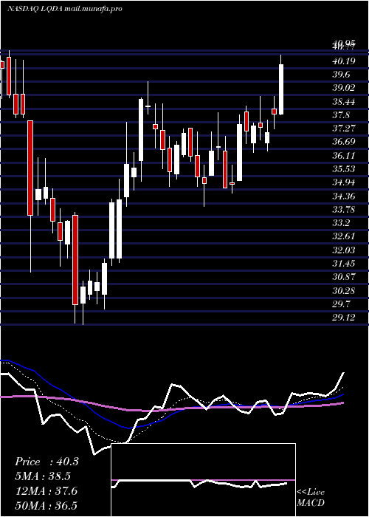Click the 33.2 price axis label

point(341,223)
